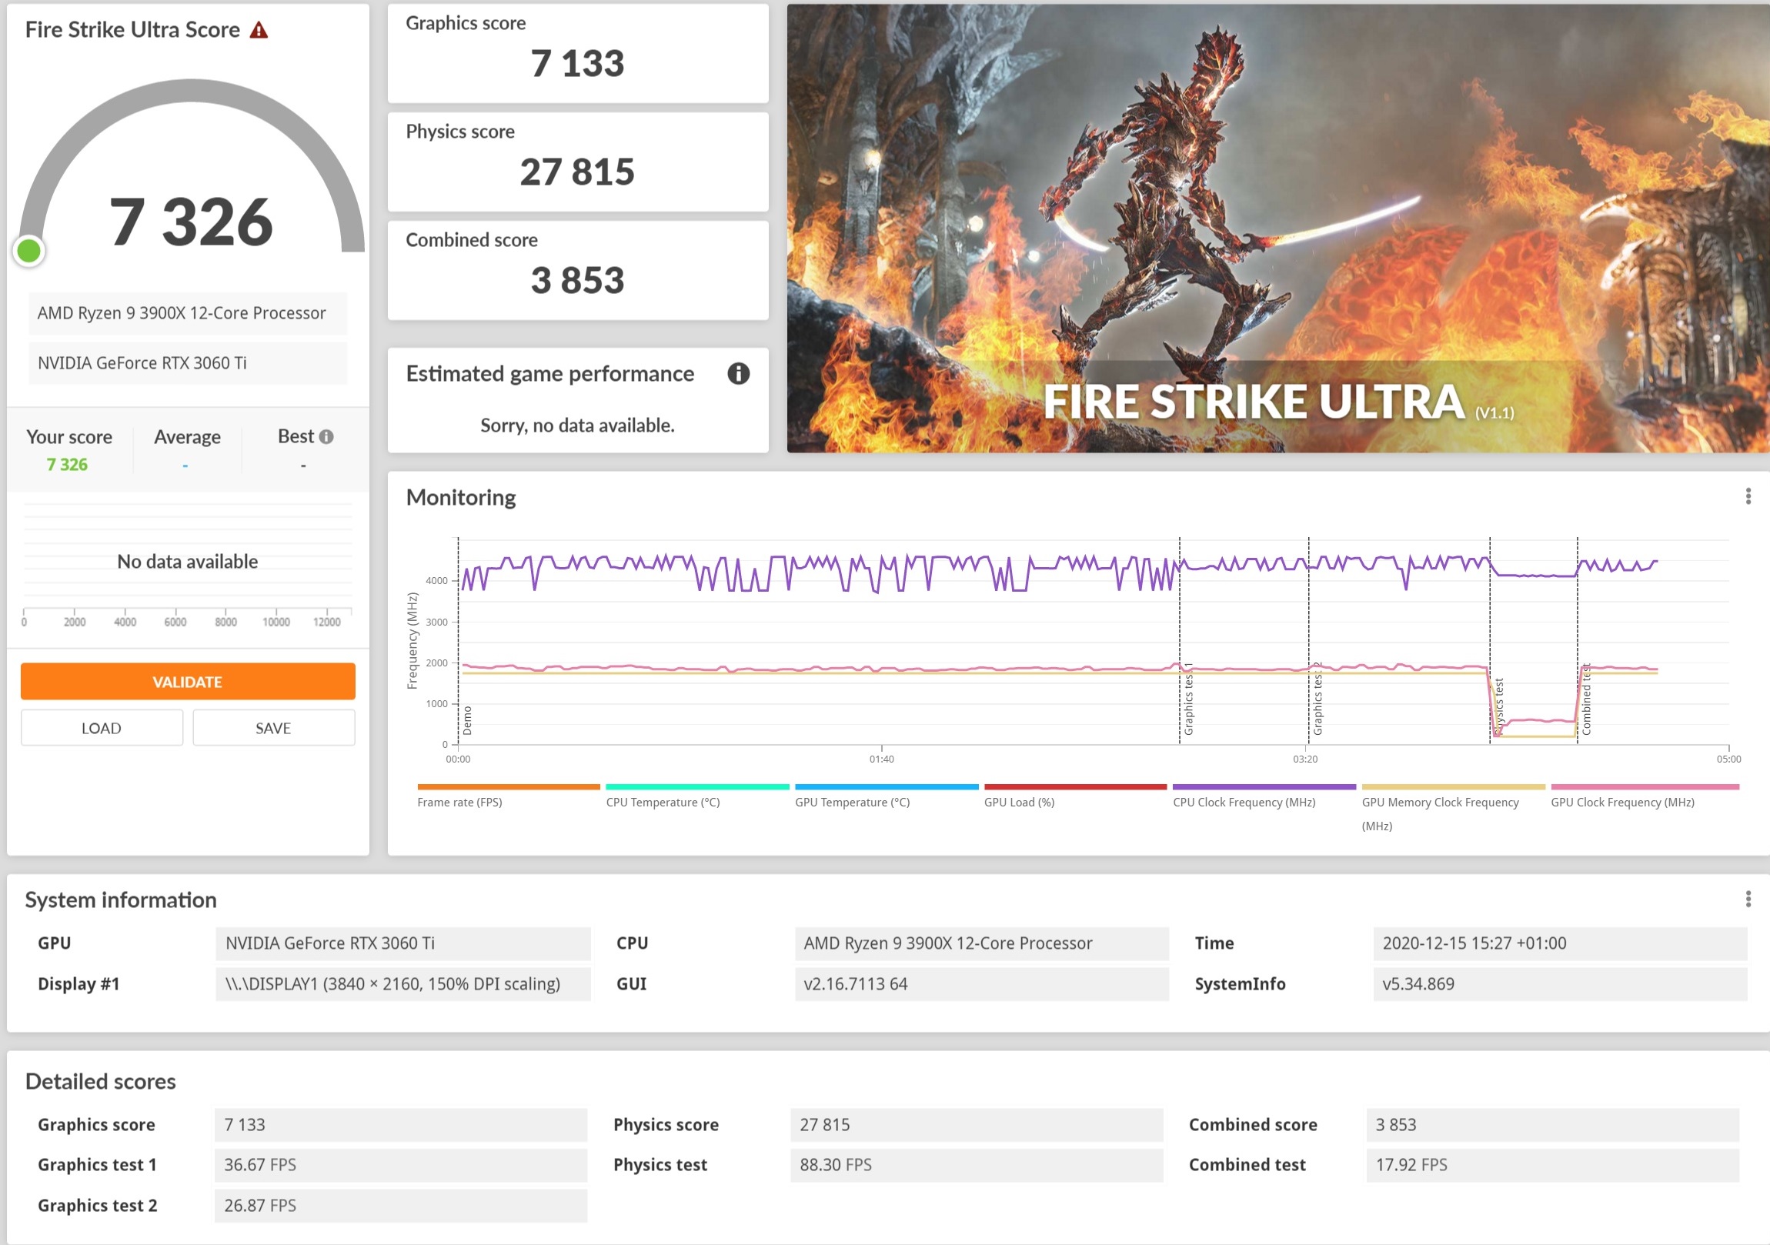Click the NVIDIA GeForce RTX 3060 Ti label under the gauge

pos(187,363)
